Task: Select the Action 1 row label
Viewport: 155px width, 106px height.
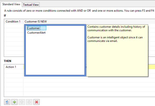Action: (x=11, y=67)
